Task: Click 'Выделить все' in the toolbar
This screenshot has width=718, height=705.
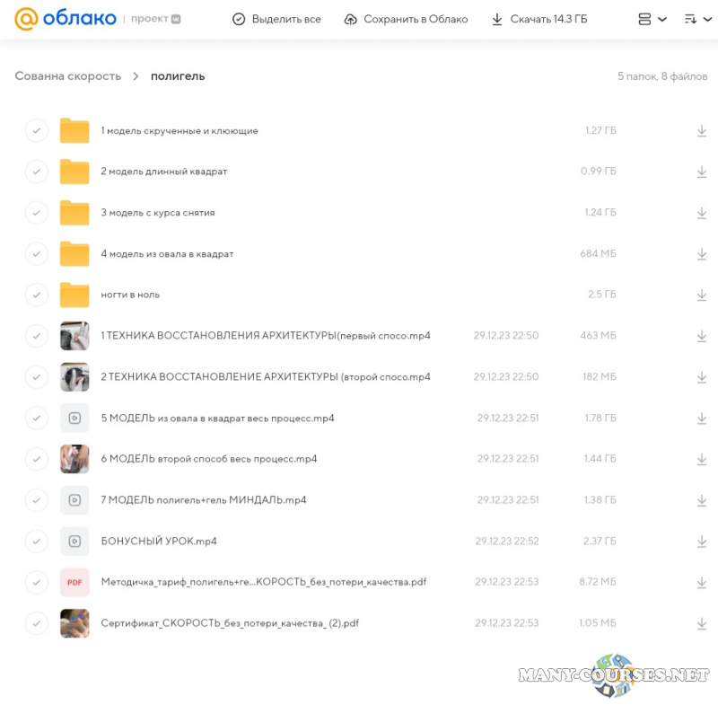Action: tap(276, 19)
